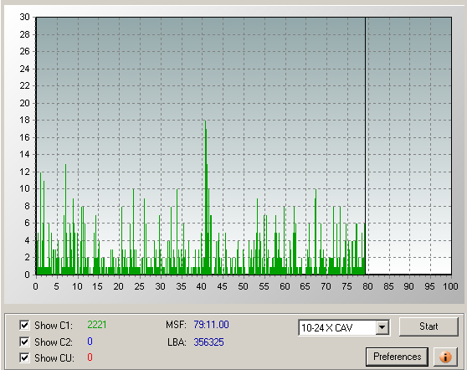Click the C1 spike near minute 7
467x370 pixels.
point(65,219)
